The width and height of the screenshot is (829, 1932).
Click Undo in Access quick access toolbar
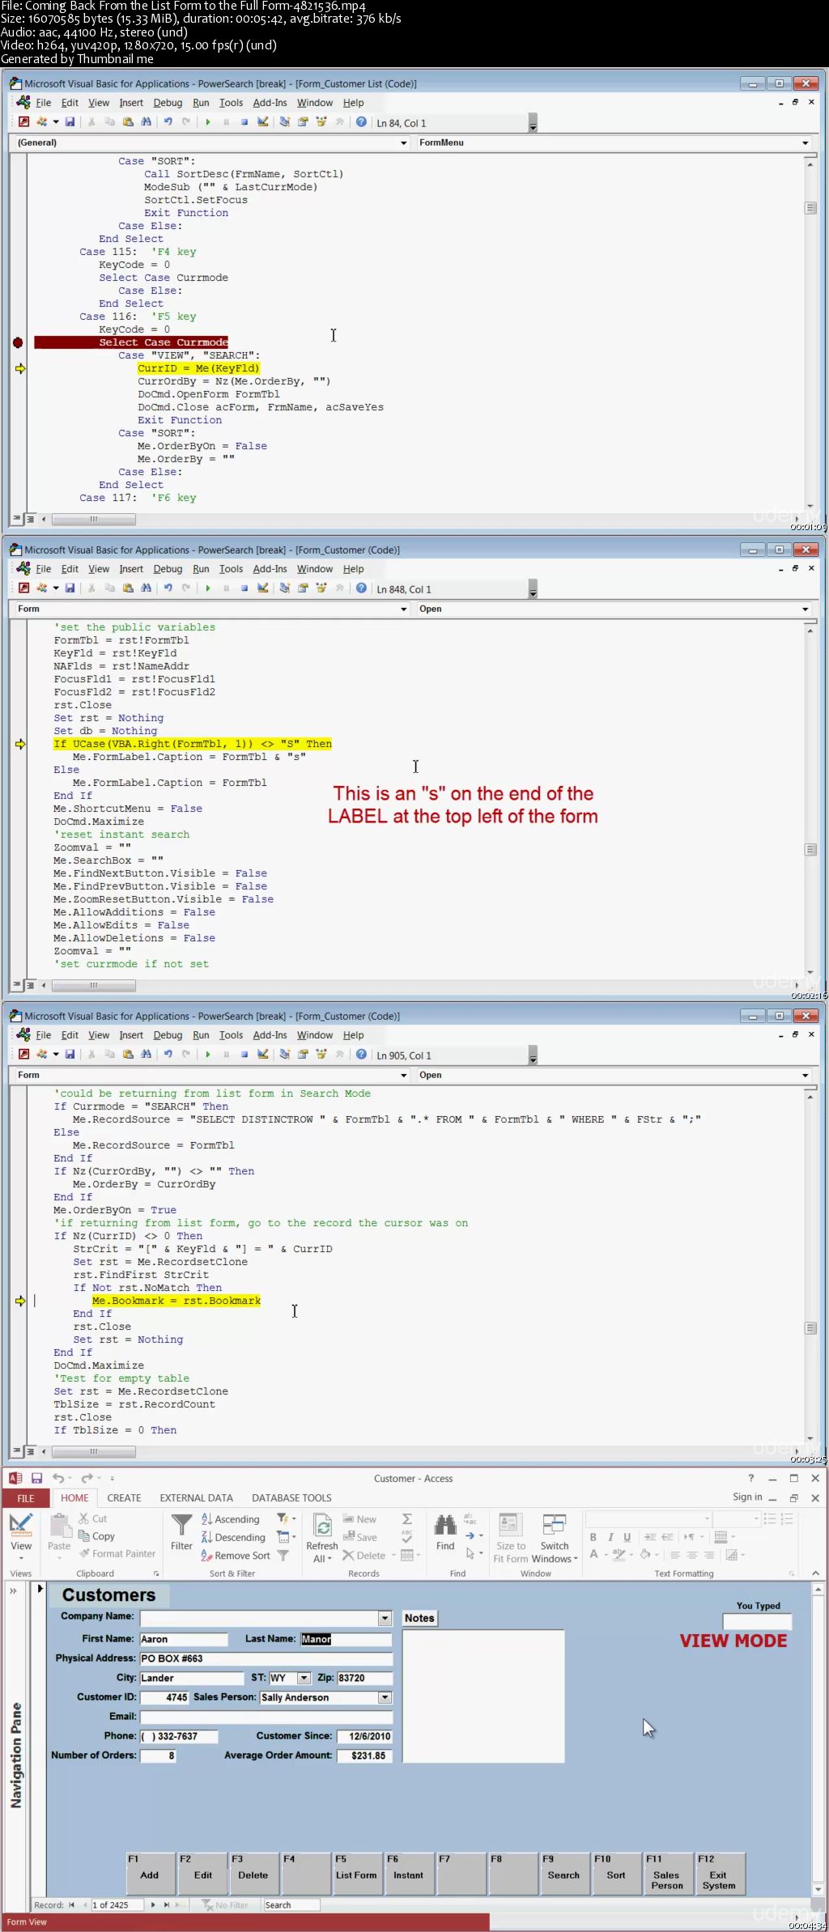[58, 1478]
